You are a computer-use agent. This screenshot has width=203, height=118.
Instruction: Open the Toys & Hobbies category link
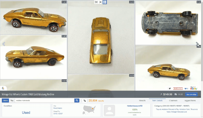point(177,110)
